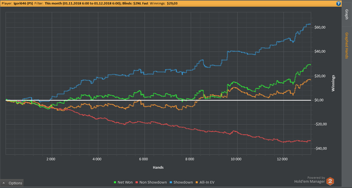Click the green Net Won color square
The width and height of the screenshot is (352, 188).
115,182
